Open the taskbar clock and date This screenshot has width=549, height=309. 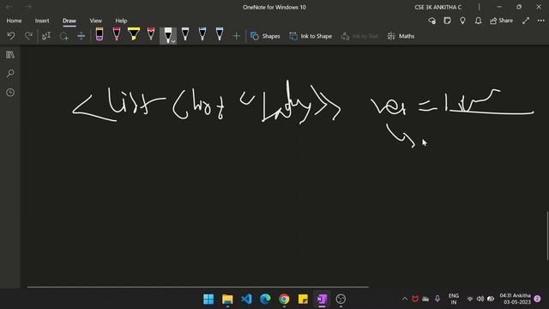click(515, 299)
